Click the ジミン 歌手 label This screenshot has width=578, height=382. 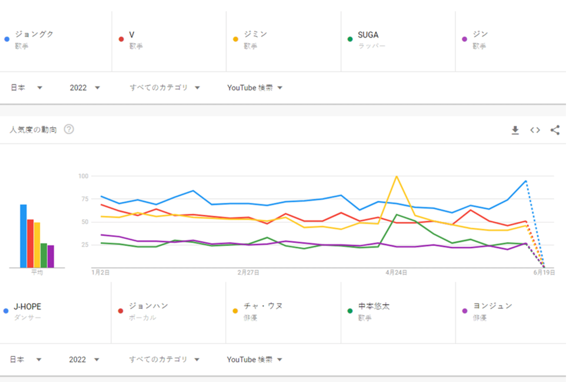click(256, 39)
